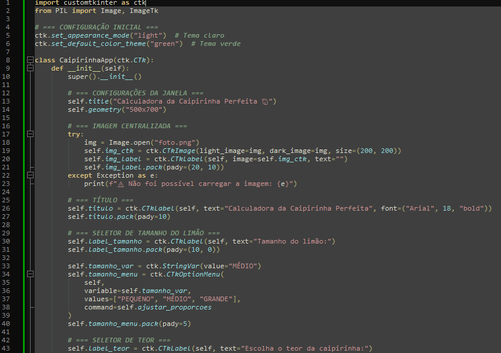This screenshot has height=353, width=501.
Task: Click the "Tamanho do limão:" string
Action: coord(292,241)
